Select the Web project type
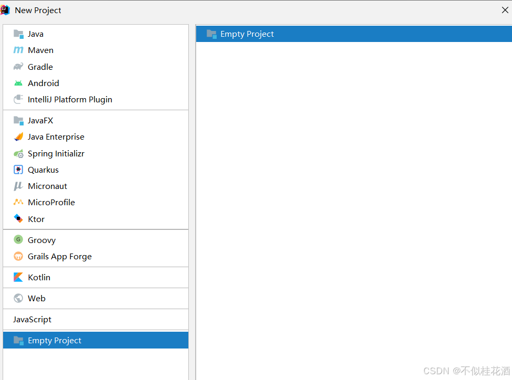The height and width of the screenshot is (380, 512). coord(95,298)
